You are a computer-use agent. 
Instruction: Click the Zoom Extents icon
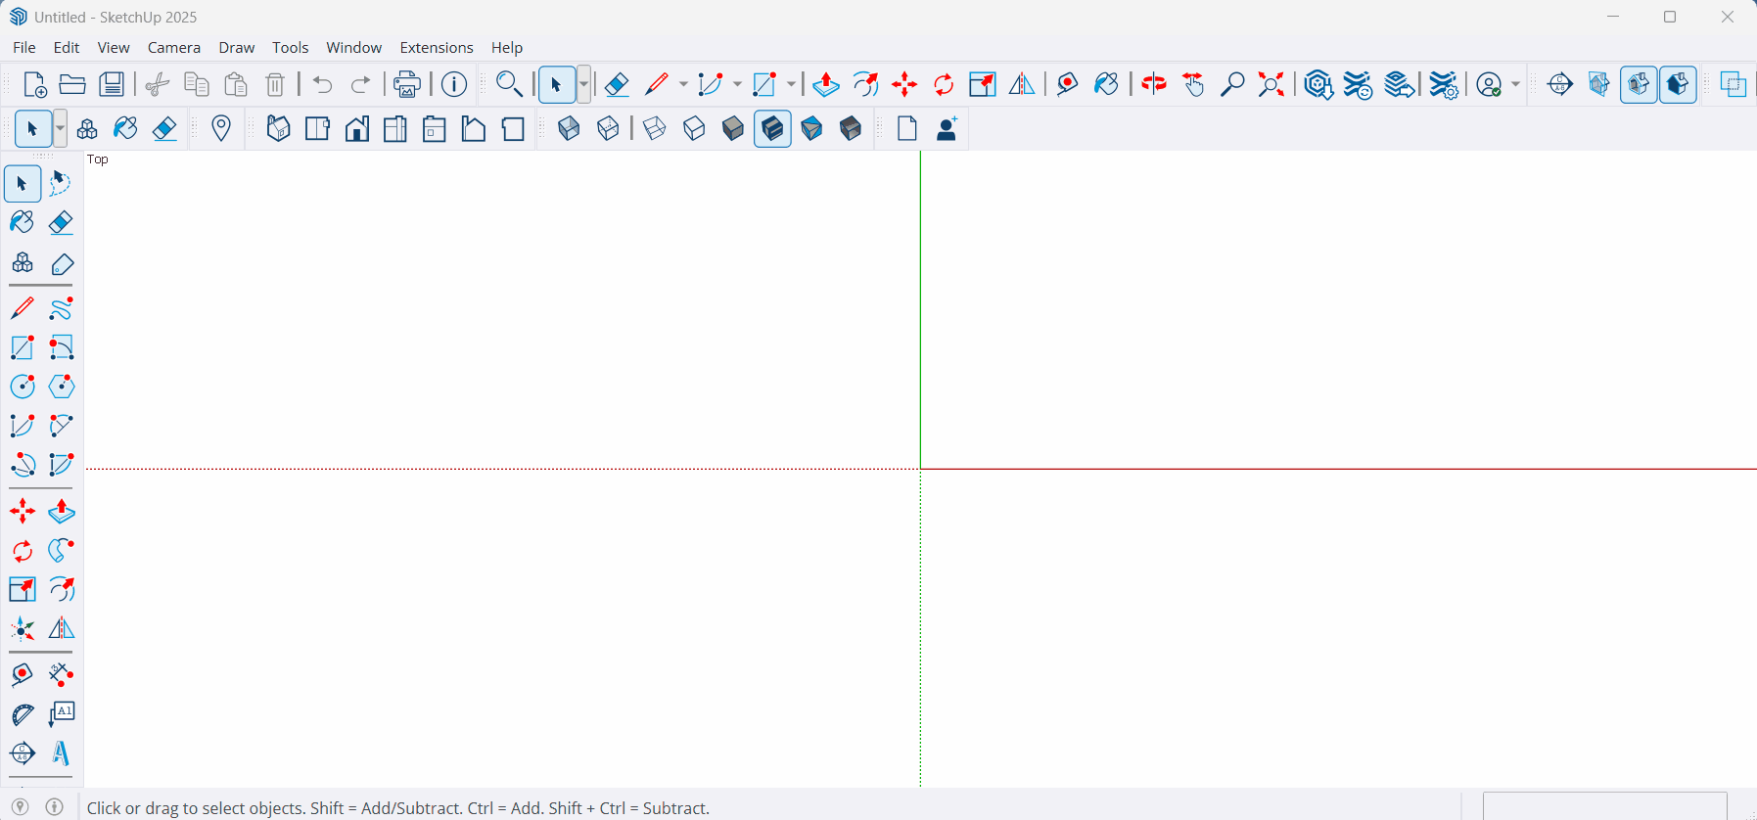1272,85
